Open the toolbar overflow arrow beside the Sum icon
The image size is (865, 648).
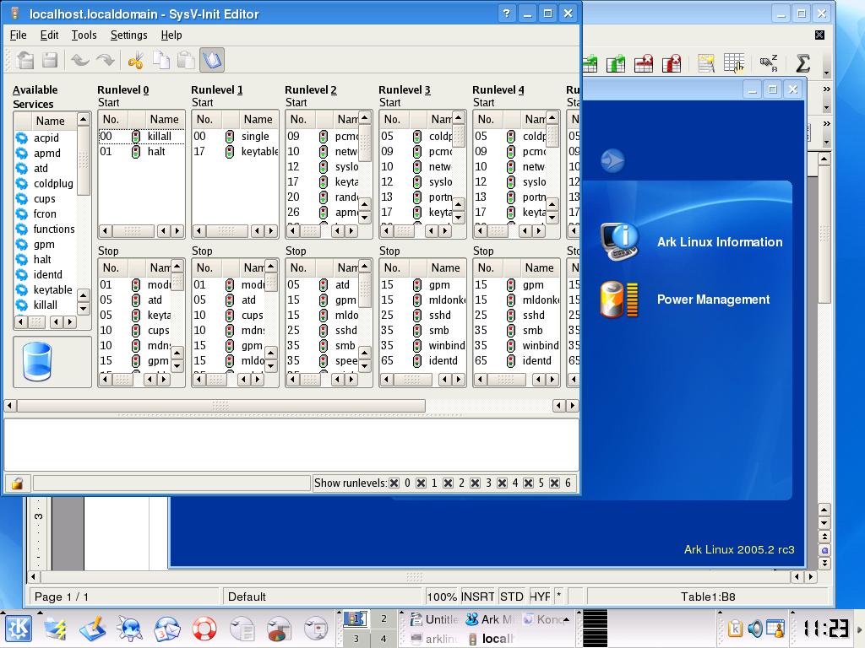[826, 73]
